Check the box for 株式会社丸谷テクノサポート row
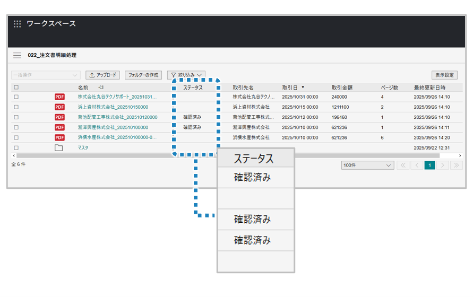473x297 pixels. (x=16, y=97)
